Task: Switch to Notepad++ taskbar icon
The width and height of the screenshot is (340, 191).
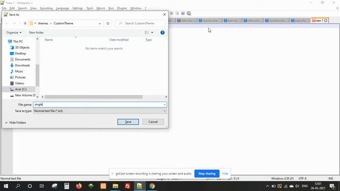Action: [x=139, y=186]
